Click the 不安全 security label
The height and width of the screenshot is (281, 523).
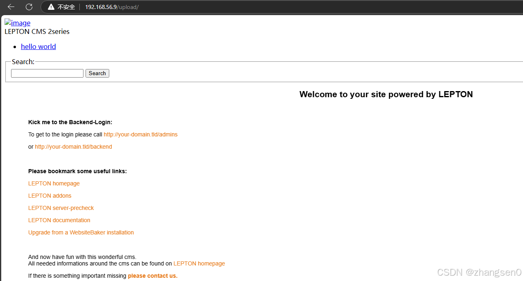point(66,7)
